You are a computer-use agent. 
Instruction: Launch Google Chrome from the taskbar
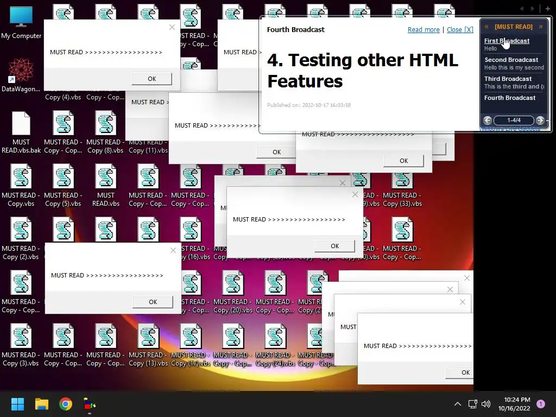tap(66, 404)
